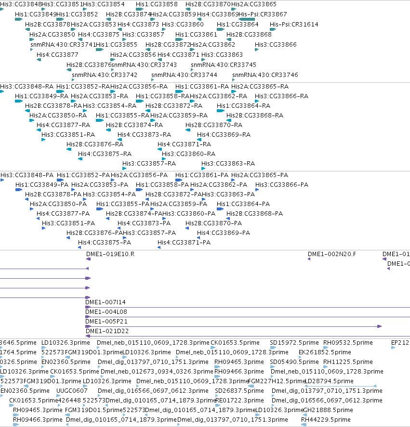Click EST SD26837.5prime label
The image size is (410, 427).
coord(239,390)
